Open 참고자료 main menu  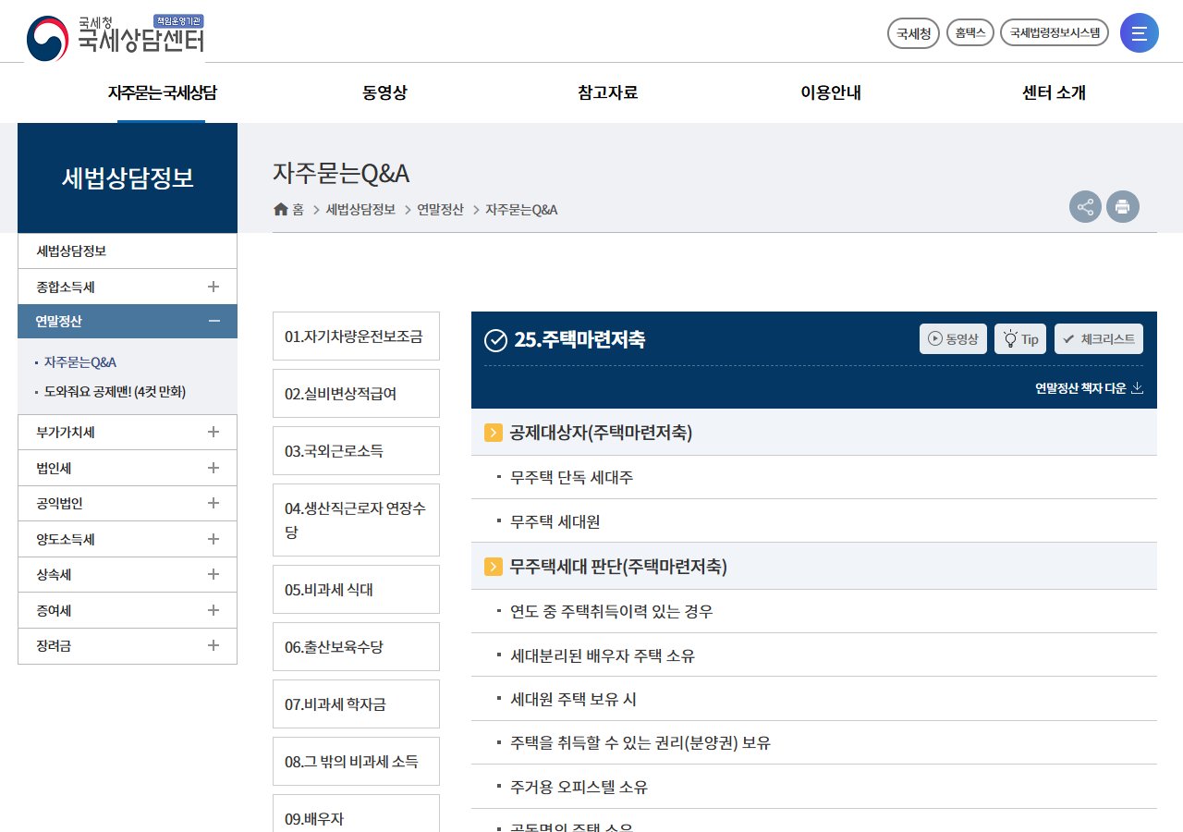click(608, 92)
